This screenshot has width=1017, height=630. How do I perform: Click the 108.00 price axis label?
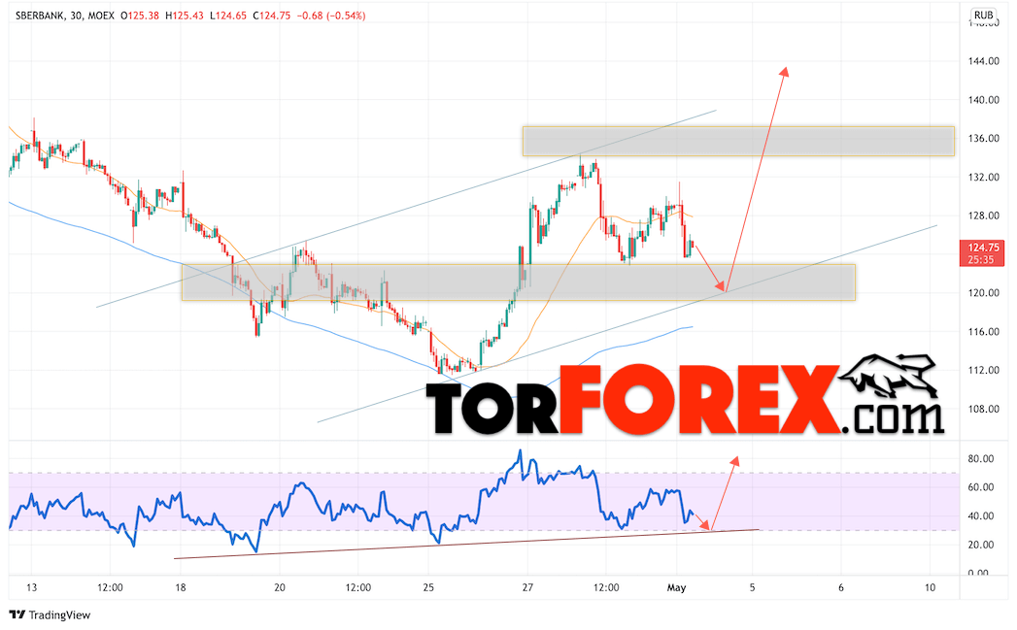tap(983, 409)
